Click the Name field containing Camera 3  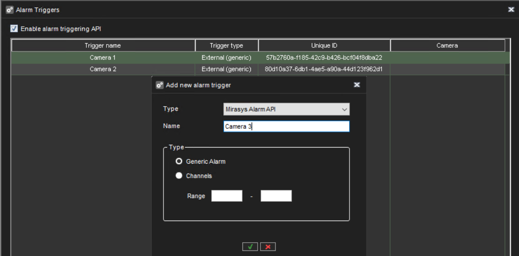point(286,126)
